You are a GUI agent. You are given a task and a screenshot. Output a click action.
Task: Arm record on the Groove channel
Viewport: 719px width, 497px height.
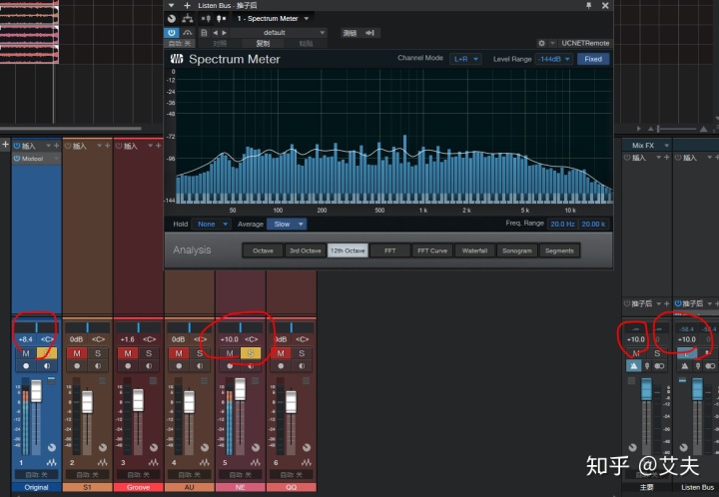(128, 366)
